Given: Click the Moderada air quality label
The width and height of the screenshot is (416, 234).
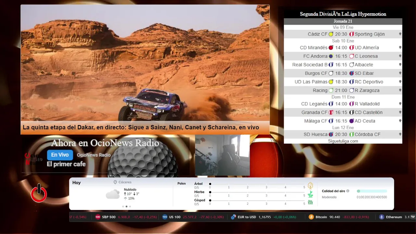Looking at the screenshot, I should pos(329,197).
